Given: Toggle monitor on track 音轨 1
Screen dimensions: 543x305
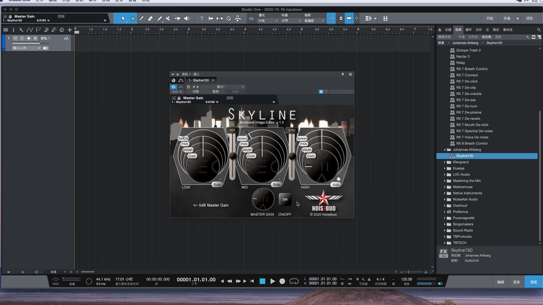Looking at the screenshot, I should [35, 38].
